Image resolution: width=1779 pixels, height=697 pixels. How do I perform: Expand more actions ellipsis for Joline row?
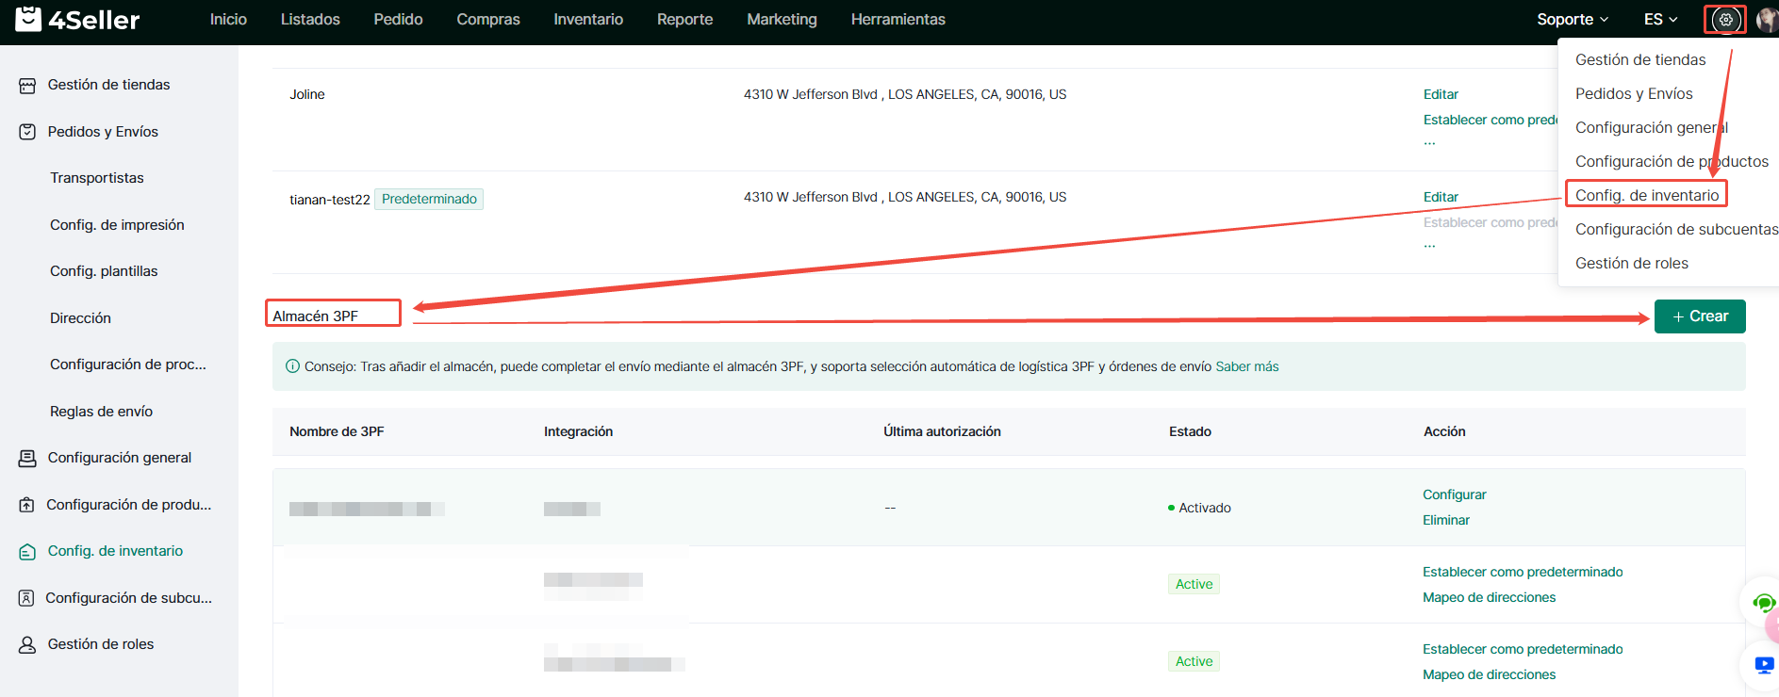(x=1430, y=144)
